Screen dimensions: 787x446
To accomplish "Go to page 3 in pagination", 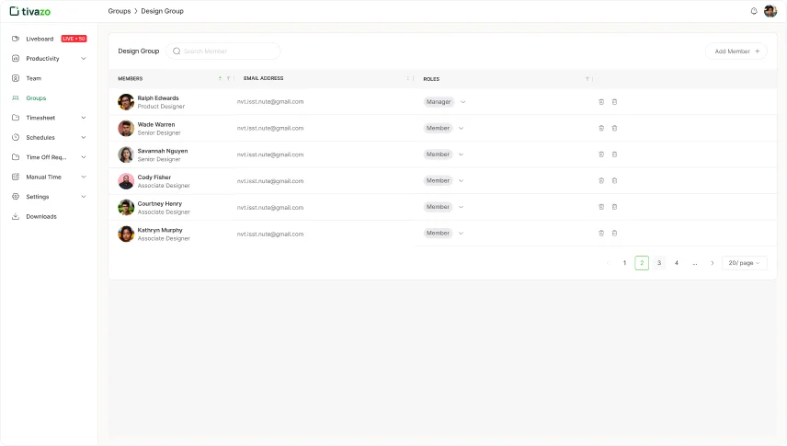I will click(659, 263).
